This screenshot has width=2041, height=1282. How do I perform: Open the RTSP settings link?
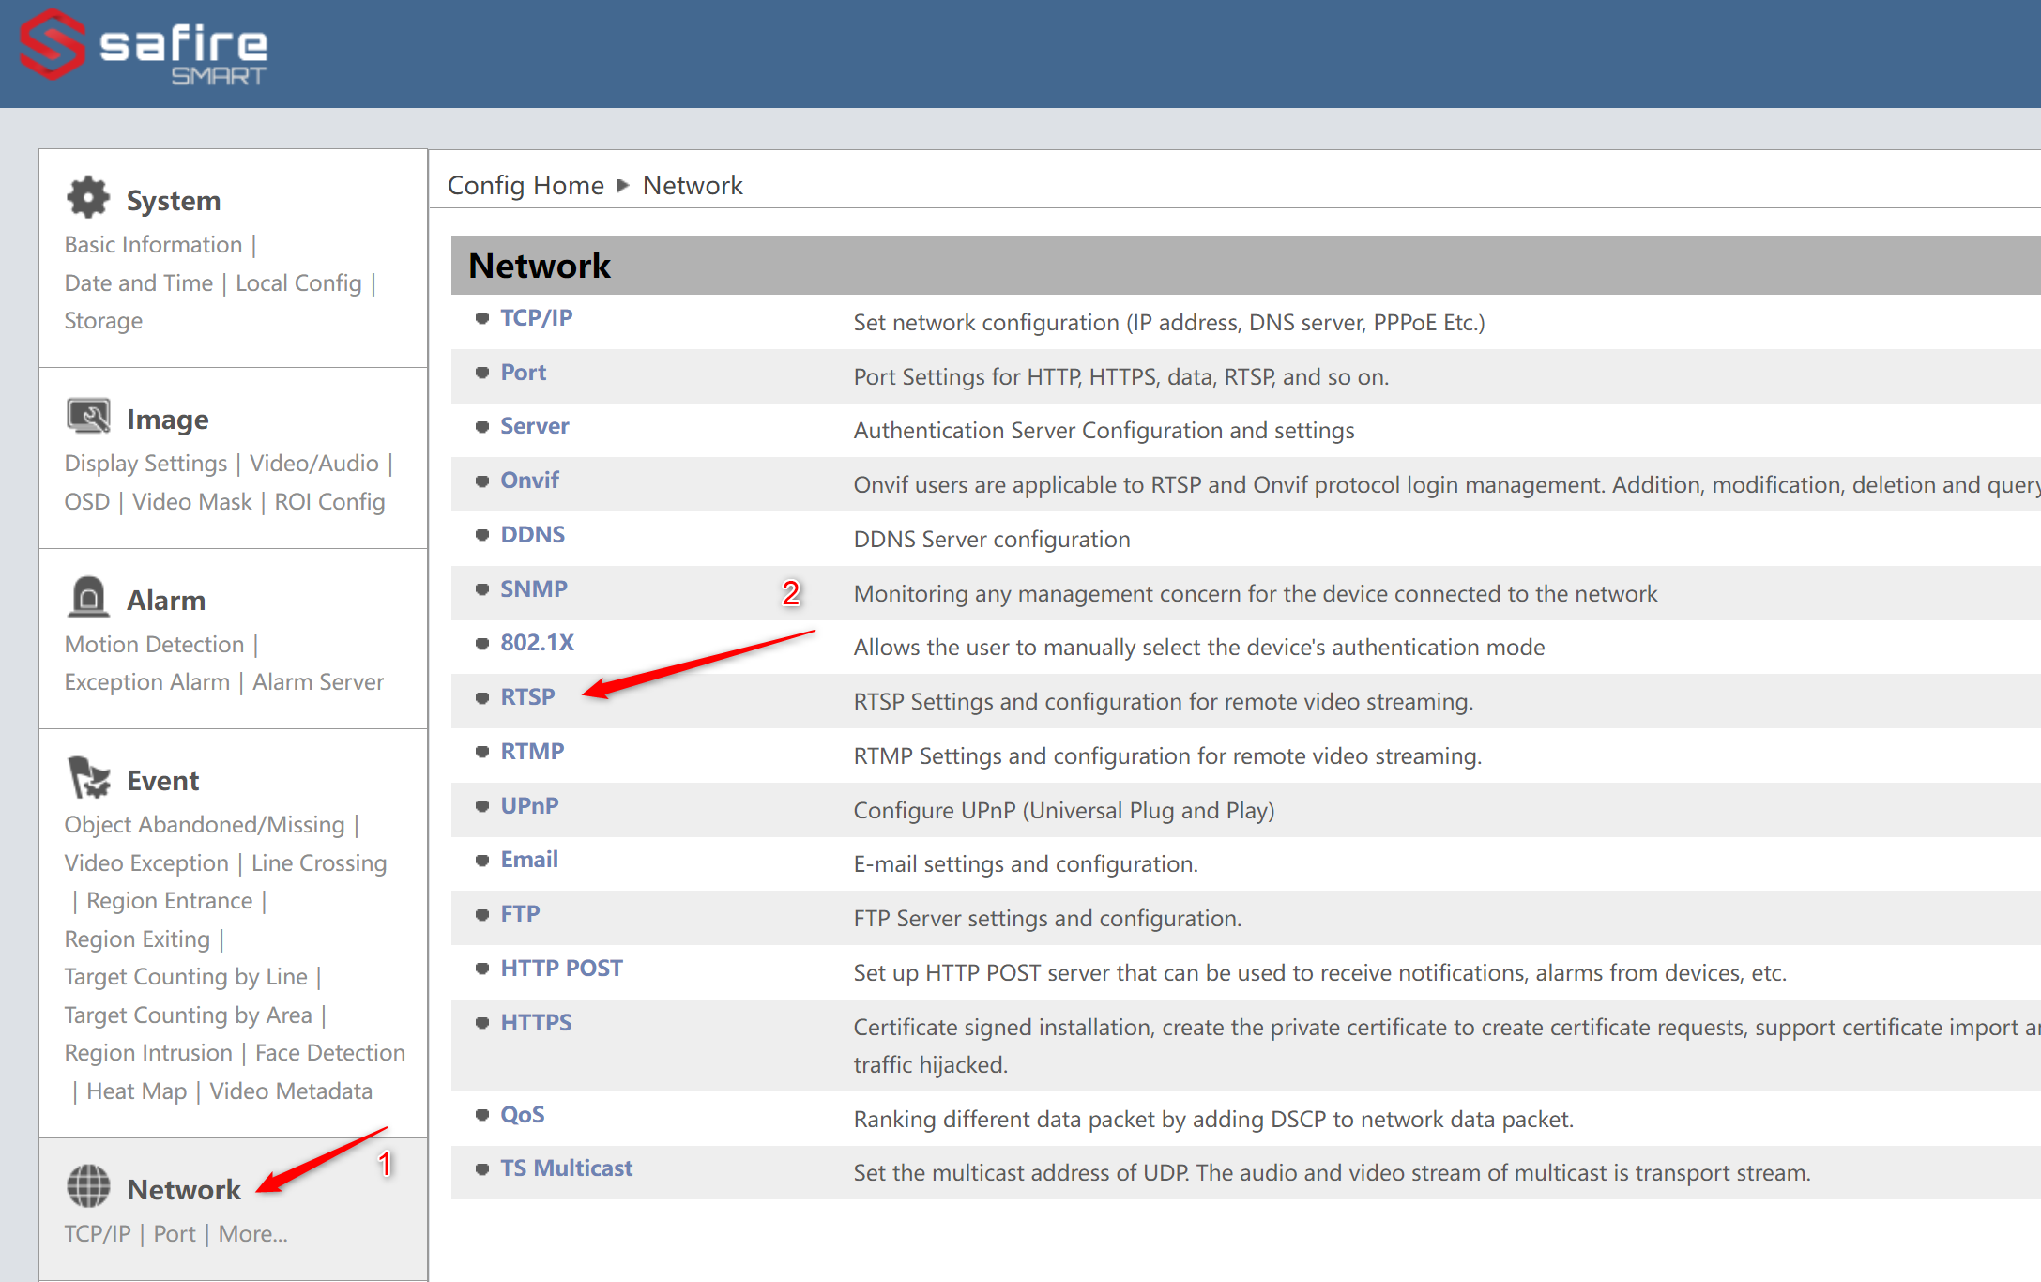[x=527, y=697]
